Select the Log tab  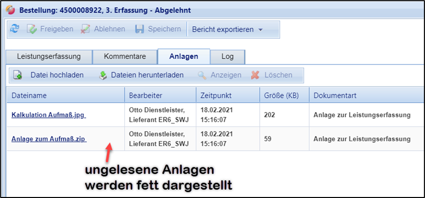tap(228, 57)
